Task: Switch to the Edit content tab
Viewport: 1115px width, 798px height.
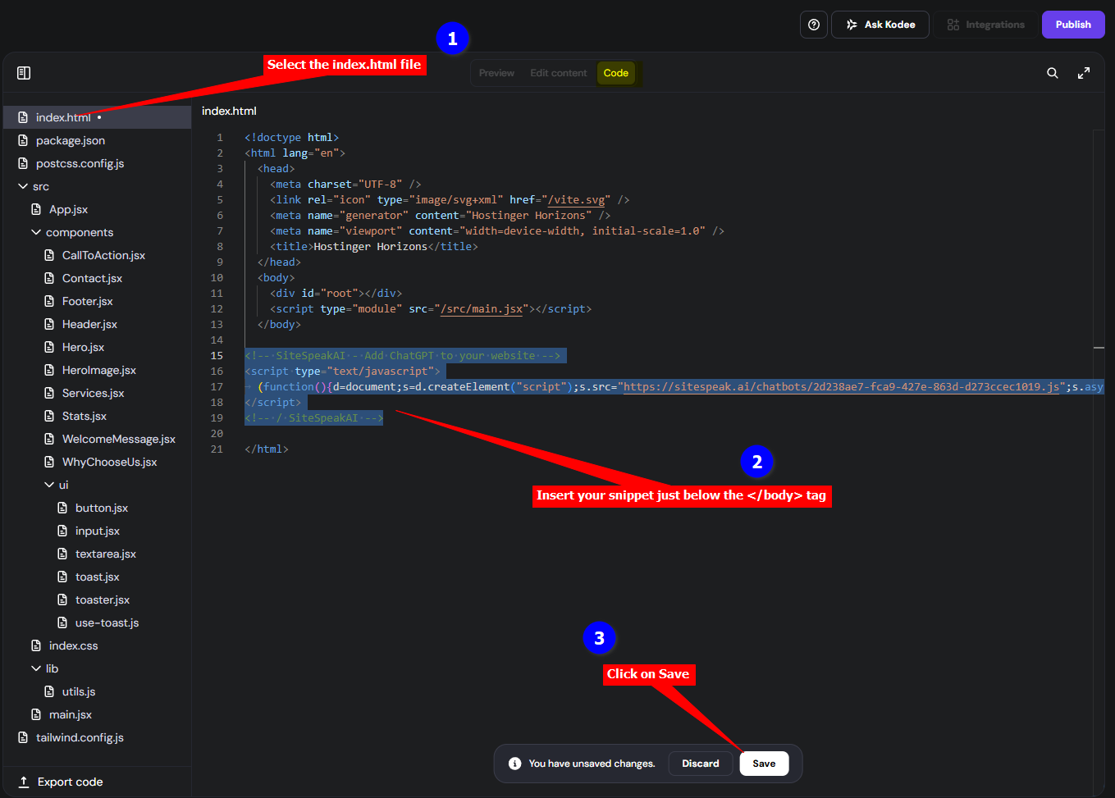Action: pyautogui.click(x=558, y=73)
